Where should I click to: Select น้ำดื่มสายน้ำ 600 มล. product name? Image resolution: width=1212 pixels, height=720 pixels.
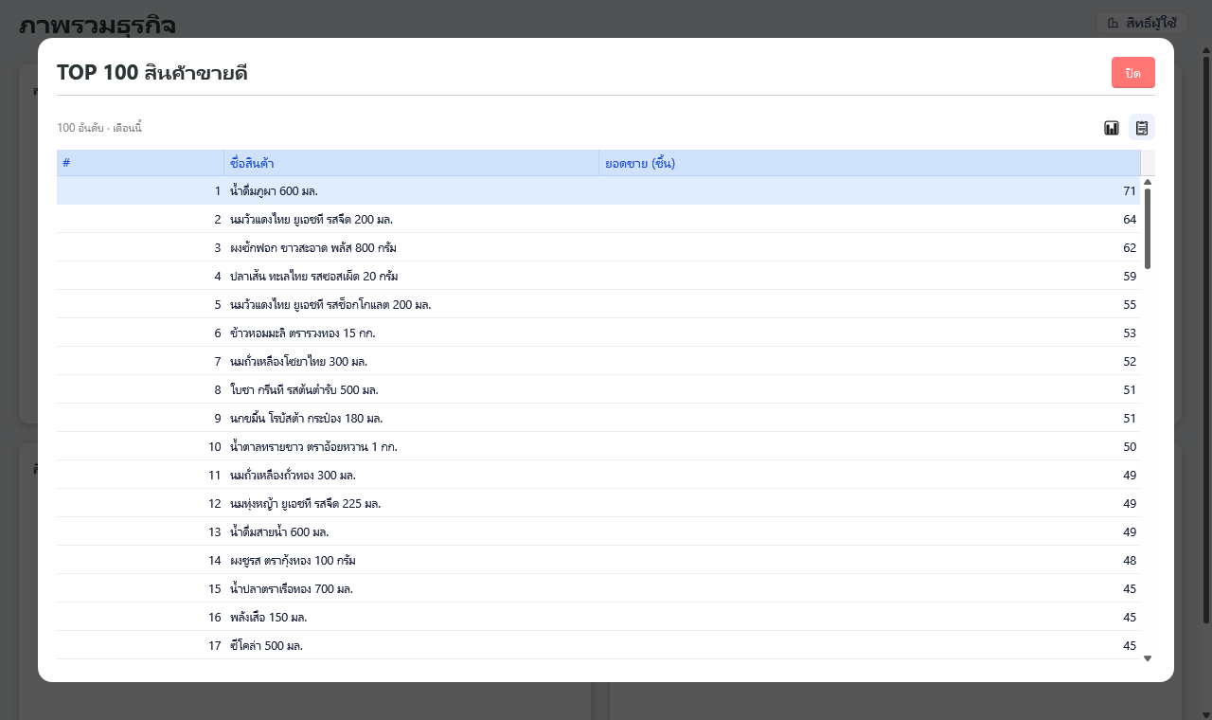(279, 532)
